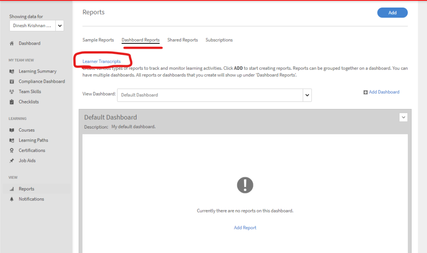
Task: Click the Dashboard home icon in sidebar
Action: [x=12, y=43]
